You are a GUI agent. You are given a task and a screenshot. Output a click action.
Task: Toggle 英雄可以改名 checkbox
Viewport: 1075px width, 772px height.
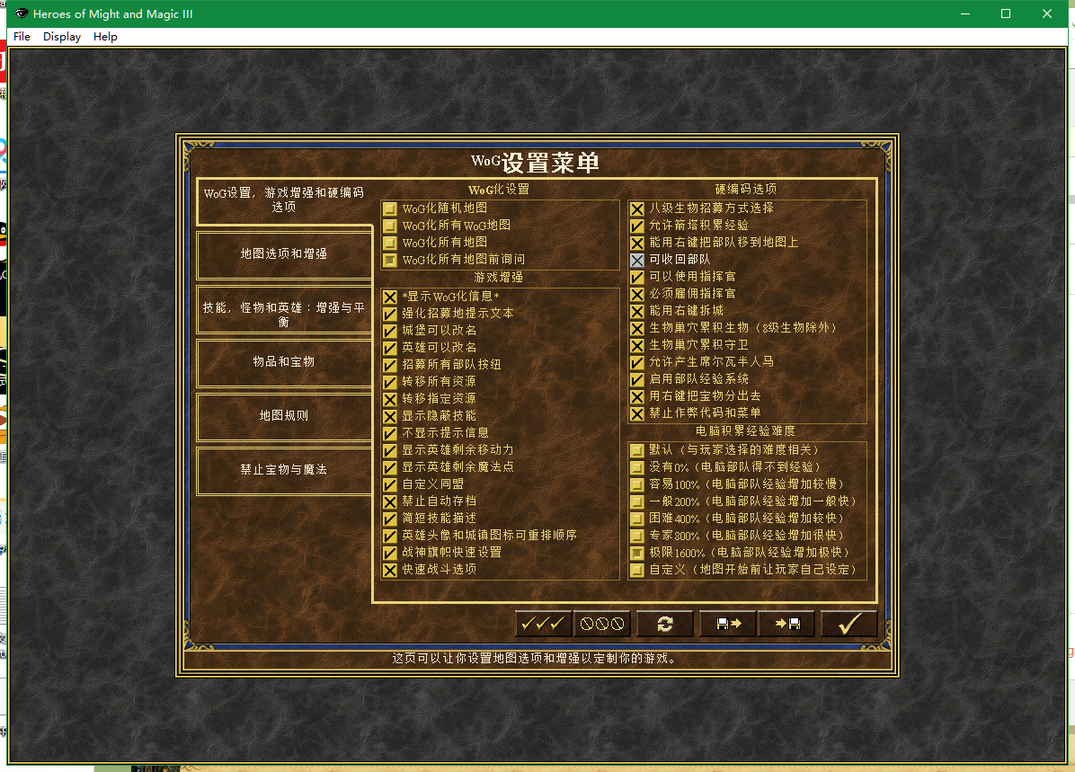[x=390, y=349]
